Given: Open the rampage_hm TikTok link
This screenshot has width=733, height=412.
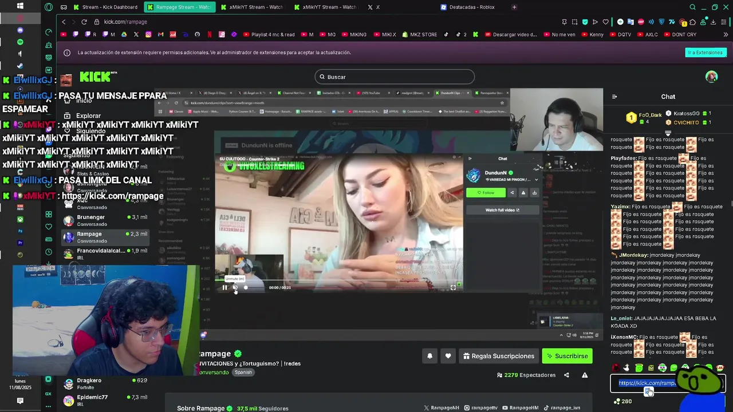Looking at the screenshot, I should [562, 408].
